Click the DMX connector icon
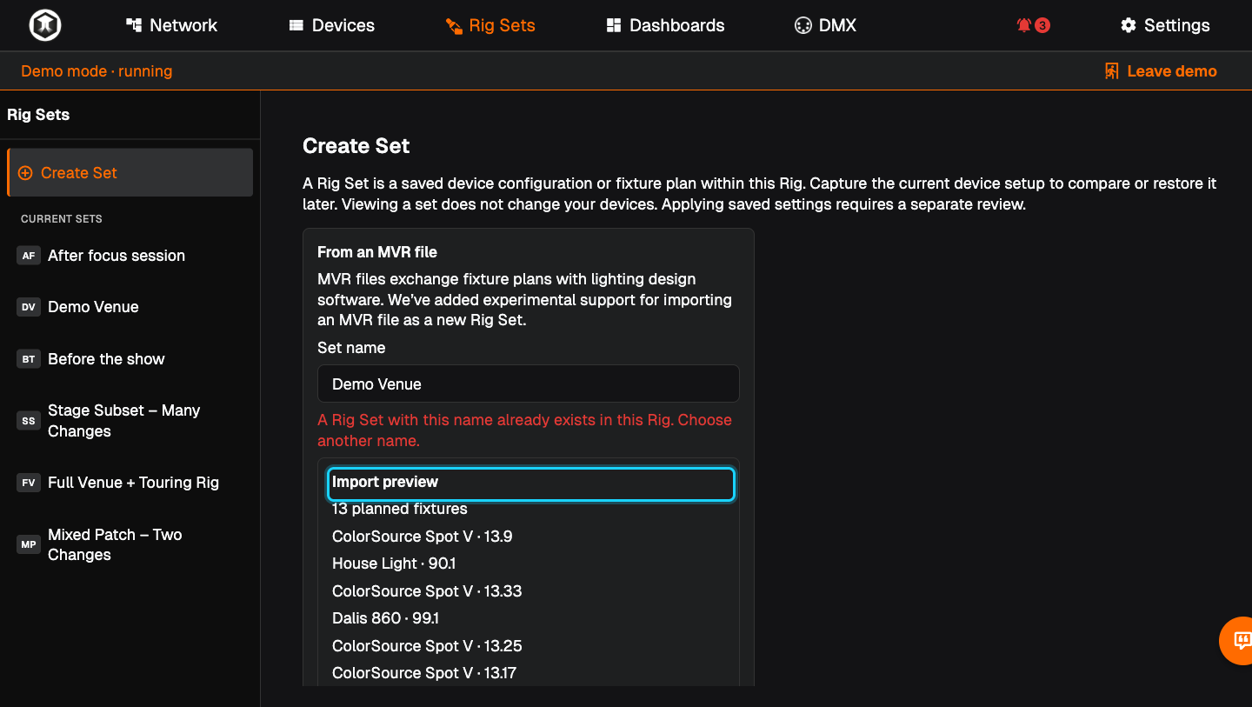This screenshot has width=1252, height=707. [x=802, y=25]
